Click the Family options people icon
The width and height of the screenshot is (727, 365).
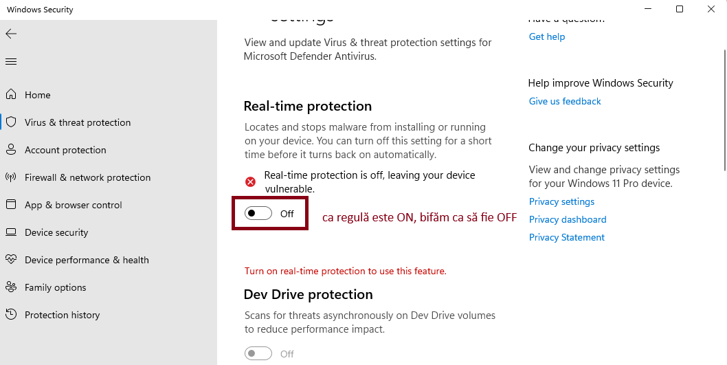[x=11, y=287]
